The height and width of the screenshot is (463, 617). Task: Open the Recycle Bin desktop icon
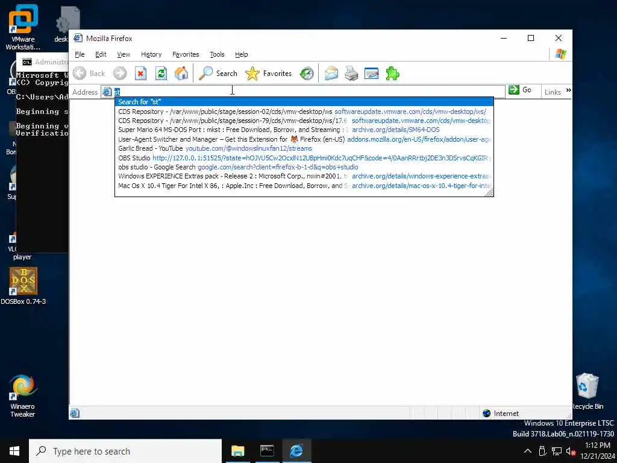pos(587,391)
